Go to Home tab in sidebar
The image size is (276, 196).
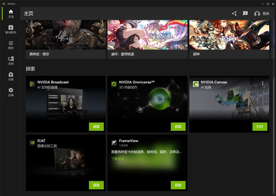coord(11,14)
